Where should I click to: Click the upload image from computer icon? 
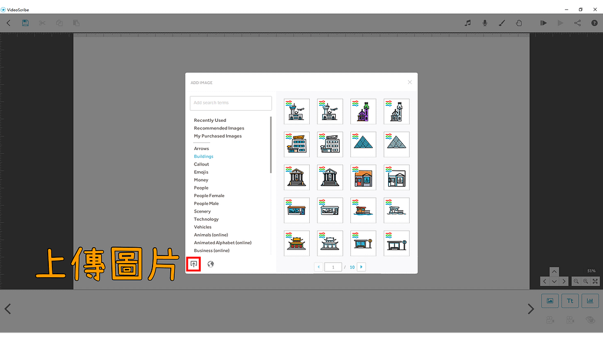(194, 264)
